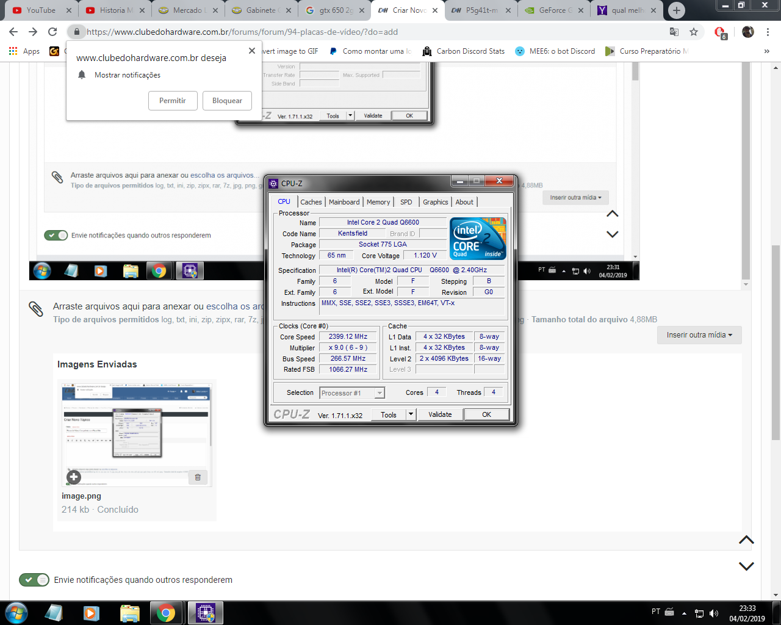
Task: Open a new browser tab with the plus button
Action: (676, 10)
